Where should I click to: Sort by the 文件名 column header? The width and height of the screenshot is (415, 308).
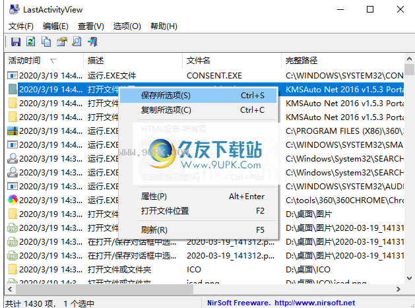tap(232, 61)
